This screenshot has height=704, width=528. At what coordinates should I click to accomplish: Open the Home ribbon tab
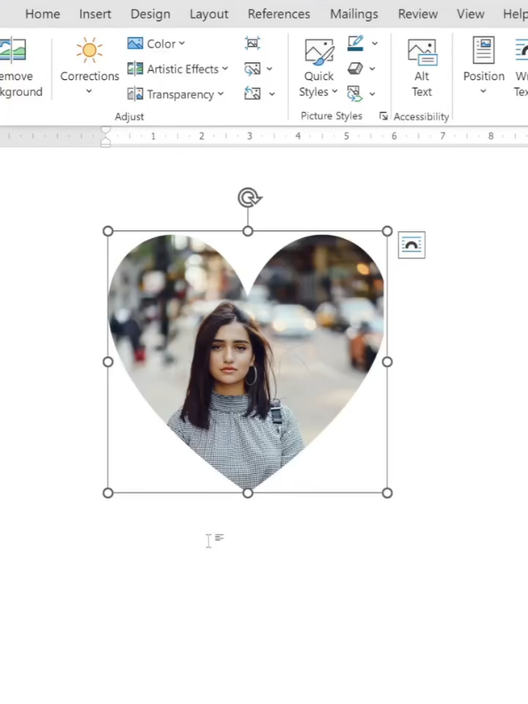point(42,14)
